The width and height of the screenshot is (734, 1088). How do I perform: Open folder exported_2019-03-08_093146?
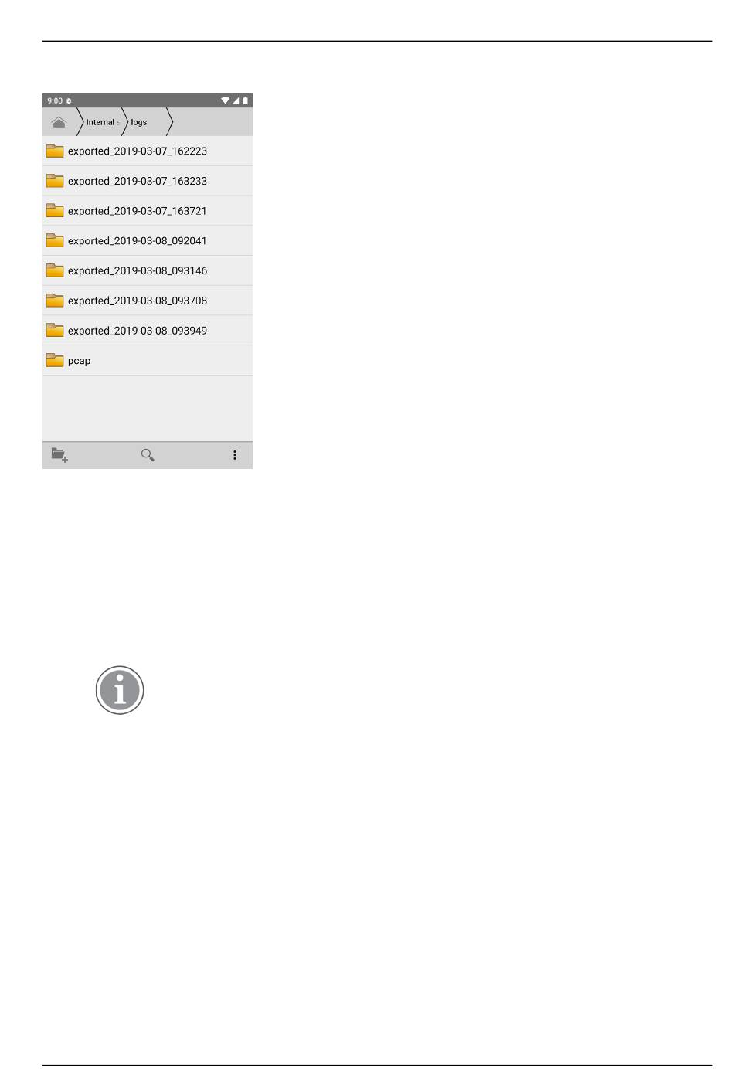tap(148, 270)
